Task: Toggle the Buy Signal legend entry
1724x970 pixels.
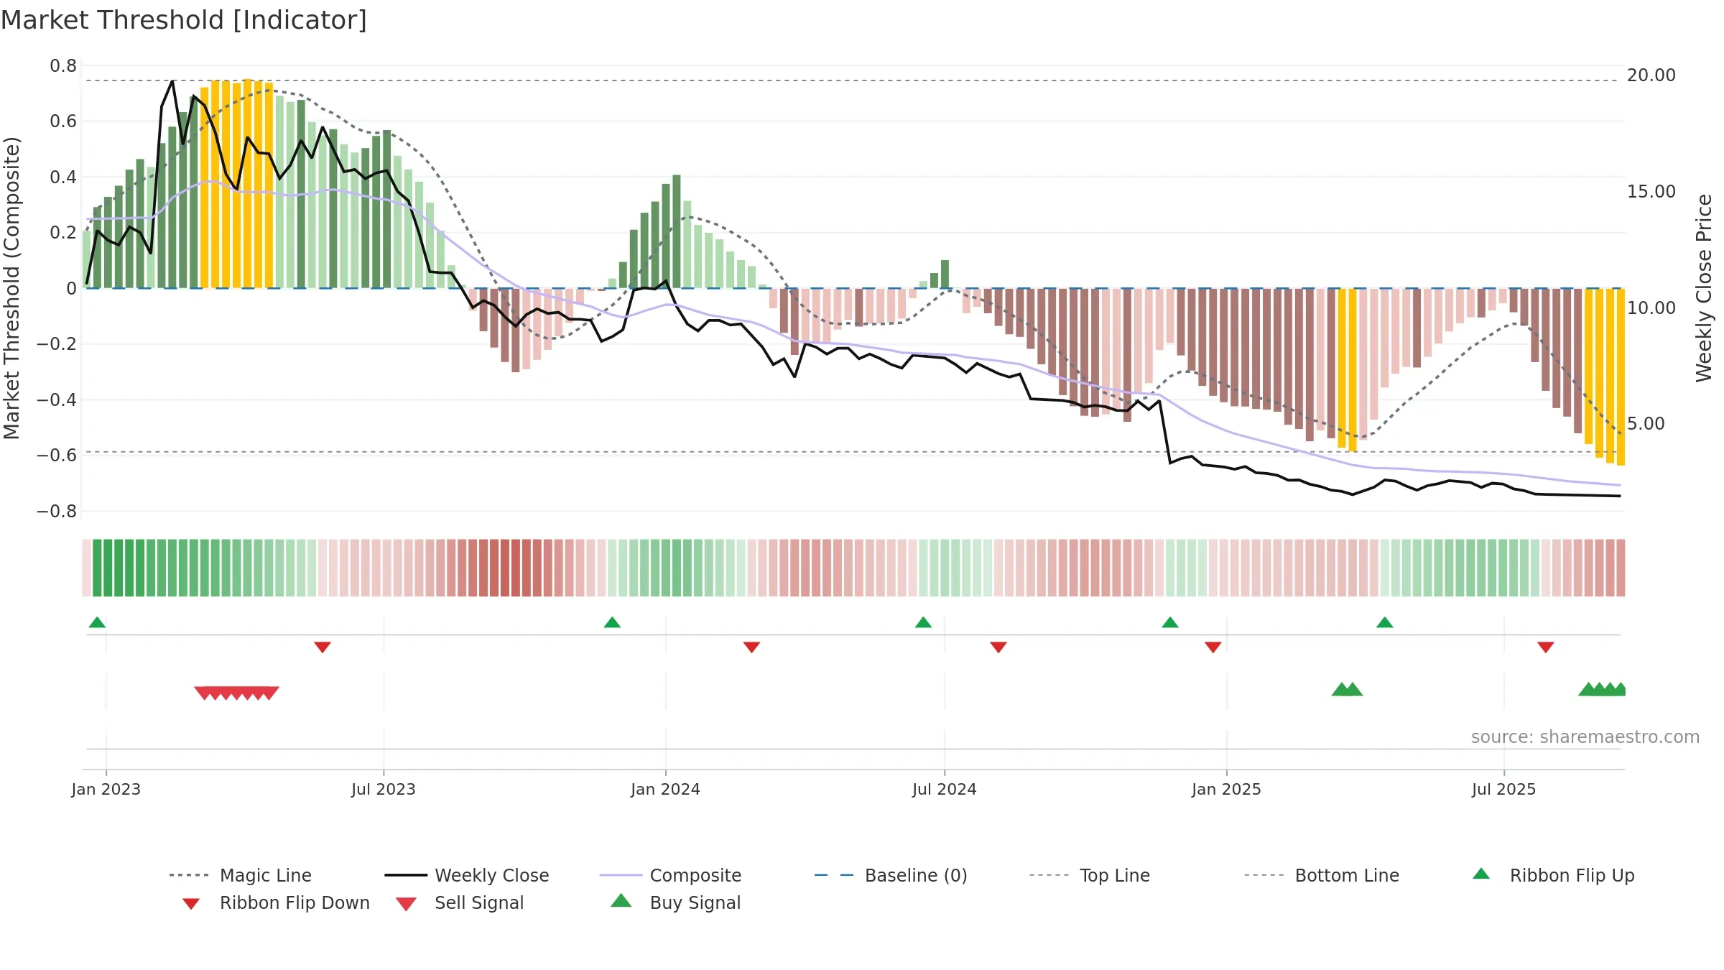Action: 675,902
